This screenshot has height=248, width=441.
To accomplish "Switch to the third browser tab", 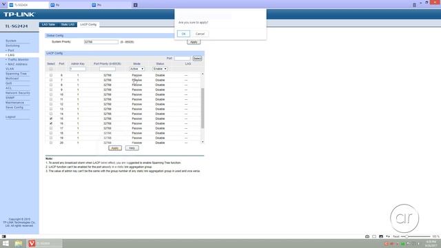I will tap(111, 5).
